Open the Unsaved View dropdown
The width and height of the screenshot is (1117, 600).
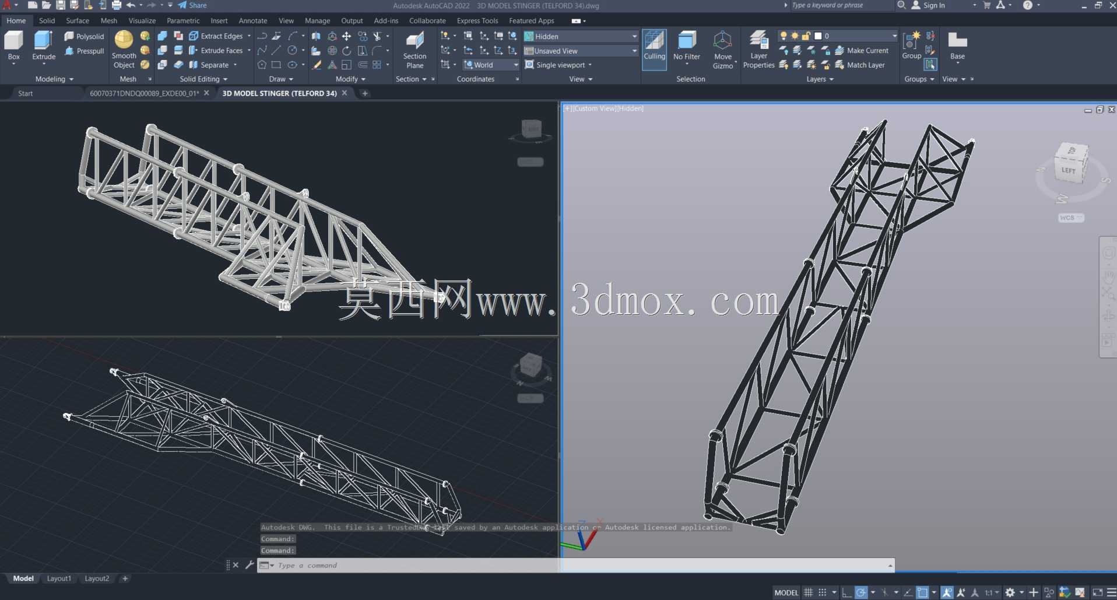[581, 51]
